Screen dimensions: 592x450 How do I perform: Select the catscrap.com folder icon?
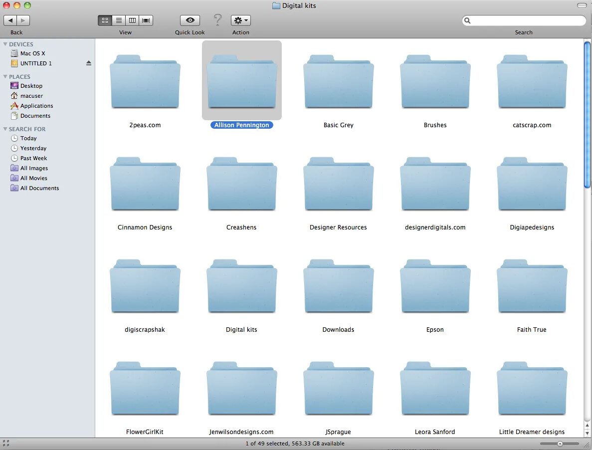(x=532, y=81)
